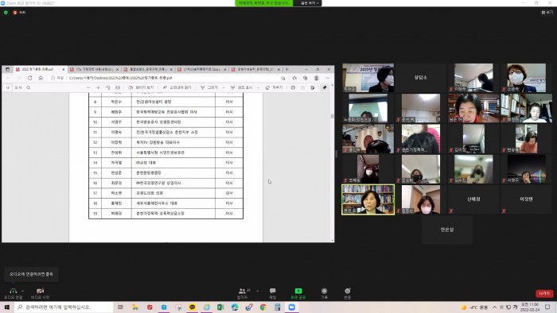Click the green Share Screen button
557x313 pixels.
(298, 293)
